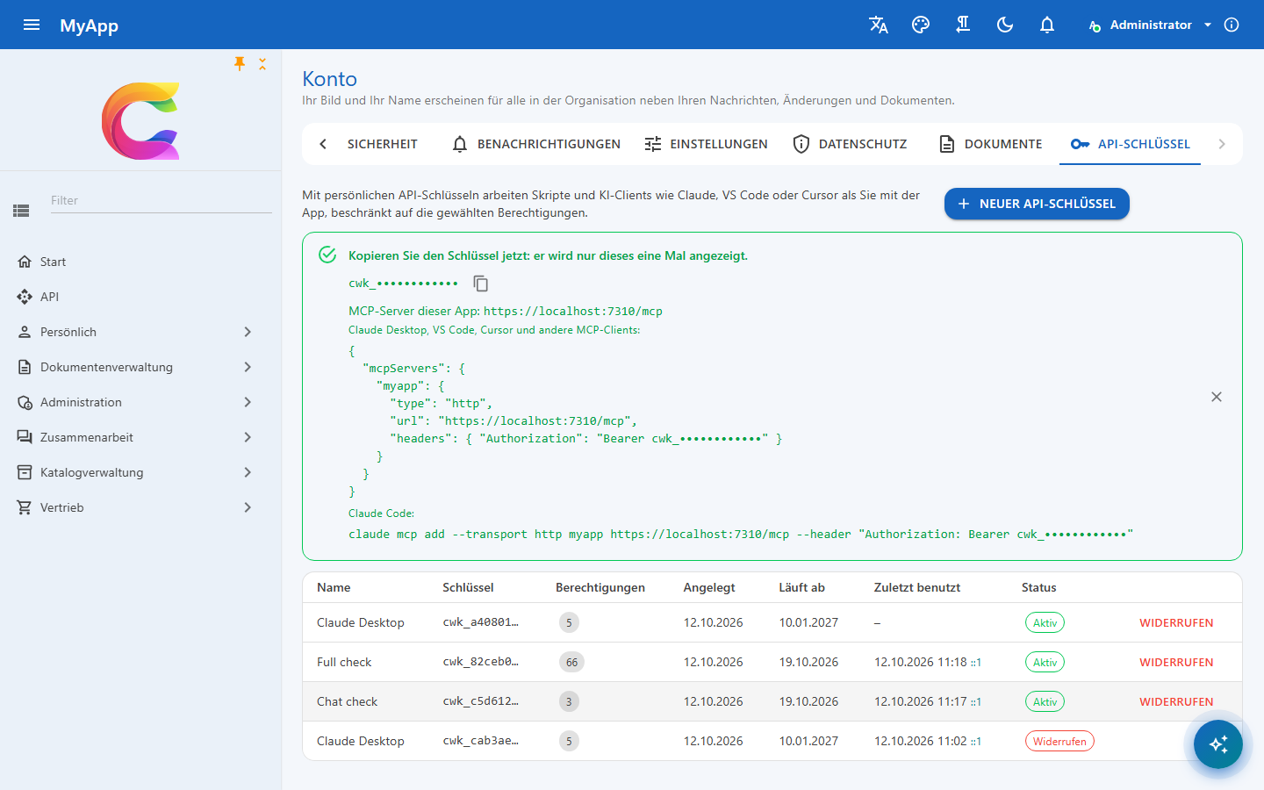Select the API-Schlüssel tab
Viewport: 1264px width, 790px height.
tap(1131, 144)
